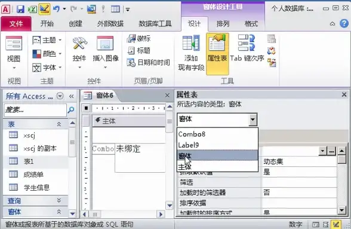The image size is (351, 229).
Task: Switch to the 格式 ribbon tab
Action: point(251,23)
